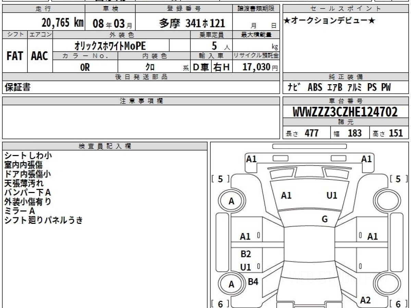Click the B2 mark on the diagram
411x308 pixels.
[246, 254]
